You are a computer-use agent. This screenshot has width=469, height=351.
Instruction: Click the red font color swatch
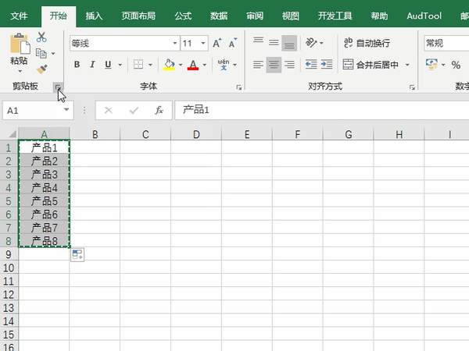pos(192,66)
